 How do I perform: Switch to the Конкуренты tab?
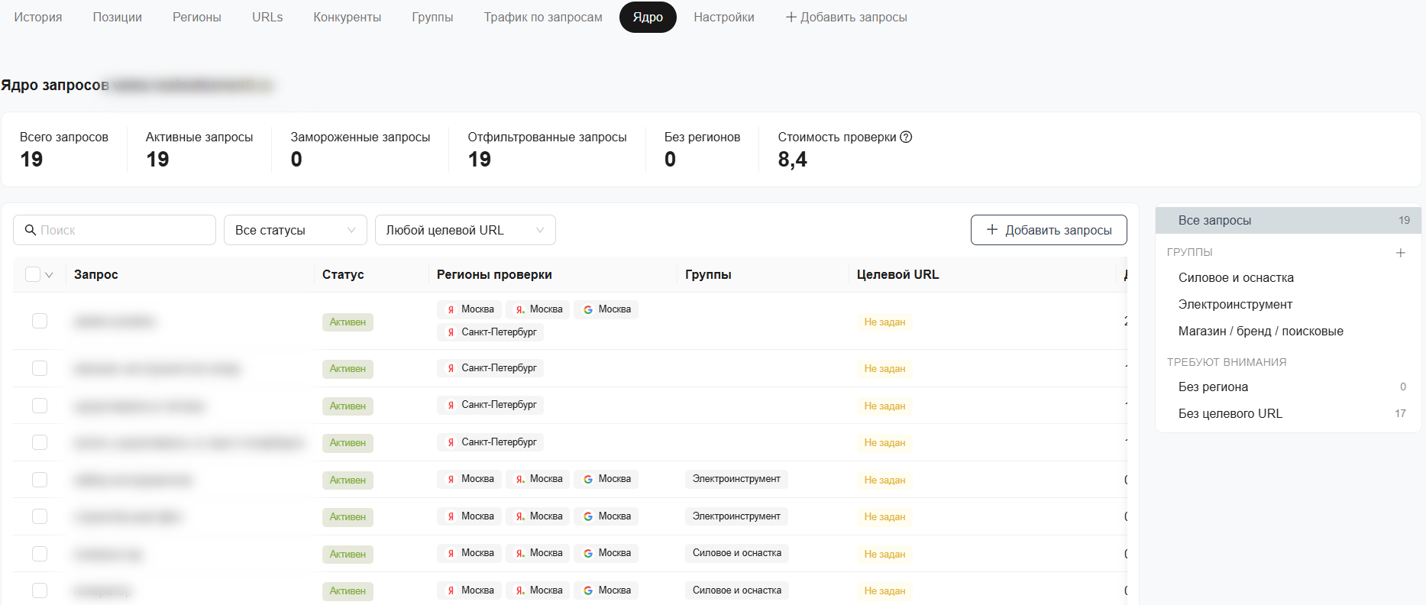pos(348,18)
